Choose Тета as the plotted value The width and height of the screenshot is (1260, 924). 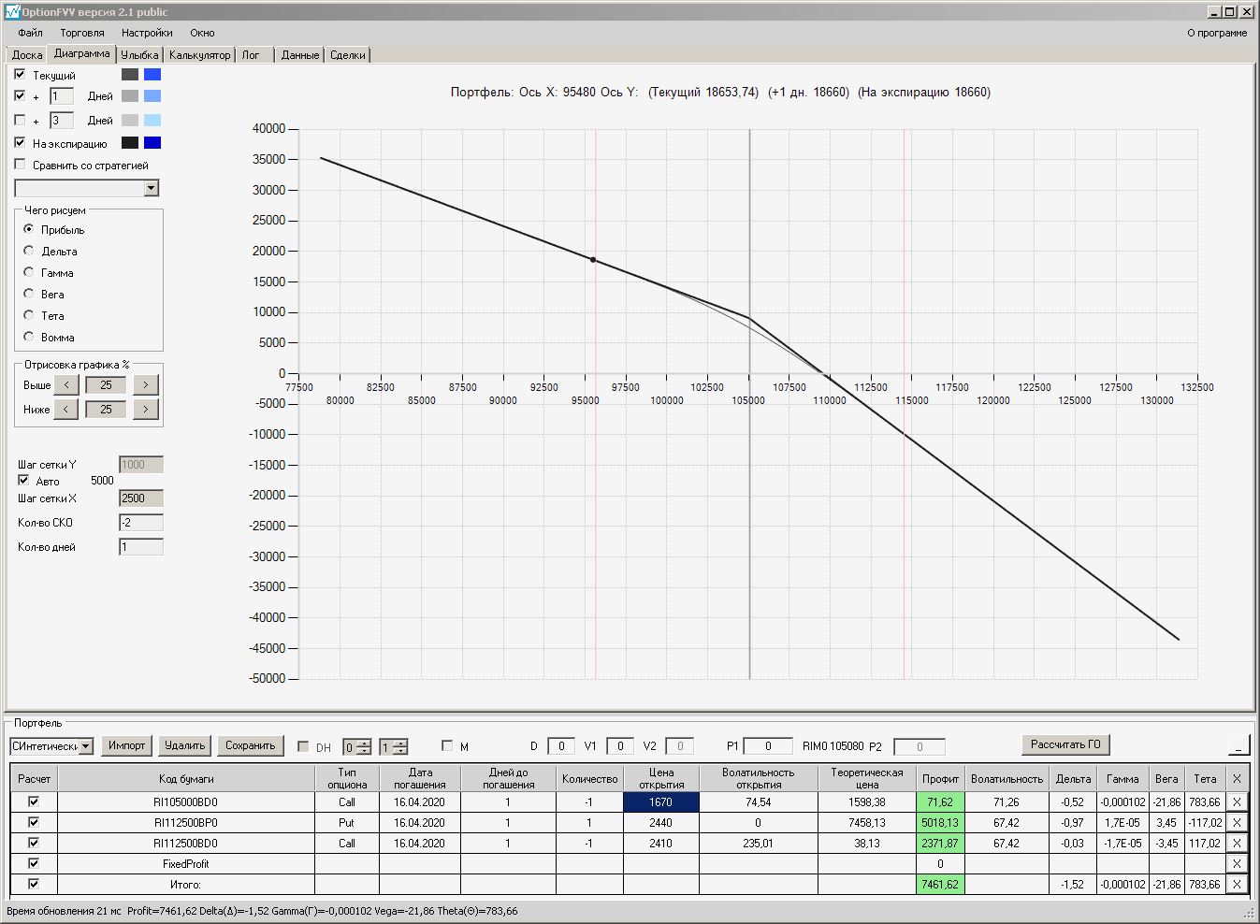coord(29,315)
